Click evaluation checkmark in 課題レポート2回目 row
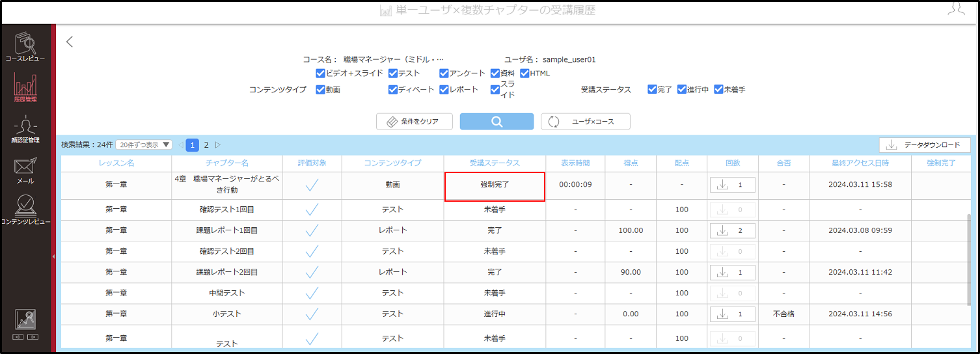Image resolution: width=980 pixels, height=354 pixels. 312,272
